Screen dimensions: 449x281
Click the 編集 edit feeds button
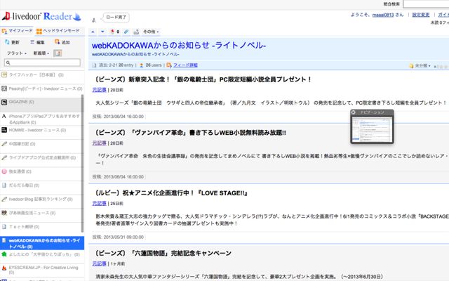[37, 42]
